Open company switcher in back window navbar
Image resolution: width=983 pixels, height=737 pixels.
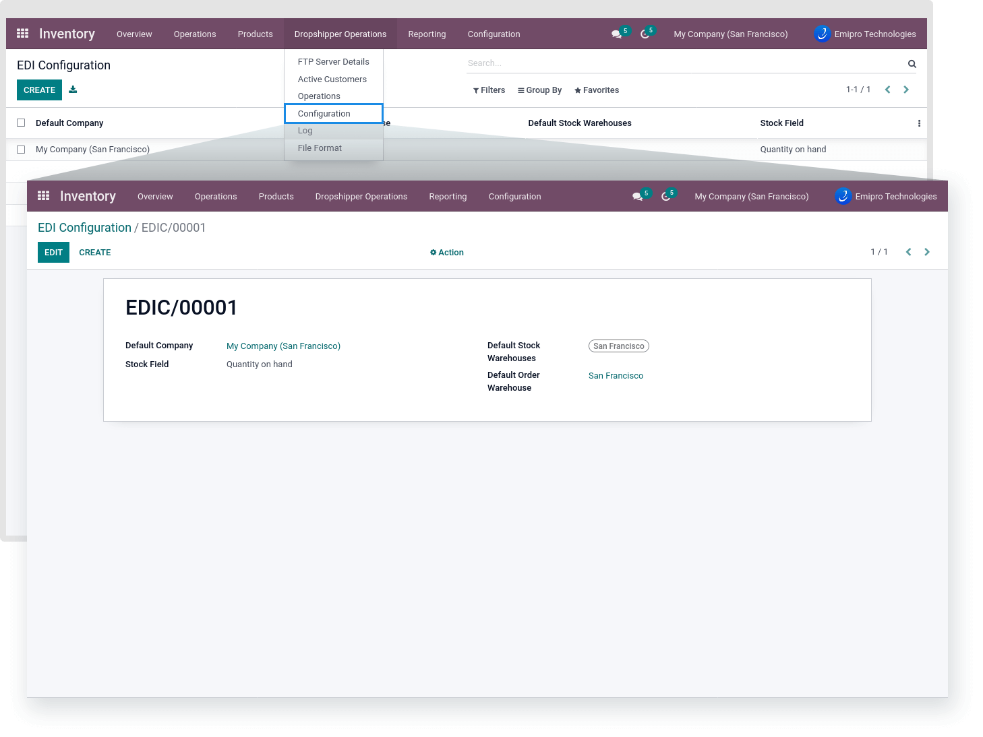(x=731, y=34)
